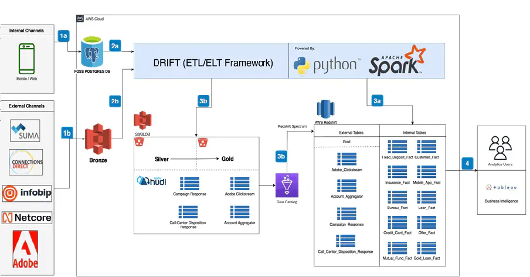Click the Gold_Loan_Fact table icon

pyautogui.click(x=427, y=248)
